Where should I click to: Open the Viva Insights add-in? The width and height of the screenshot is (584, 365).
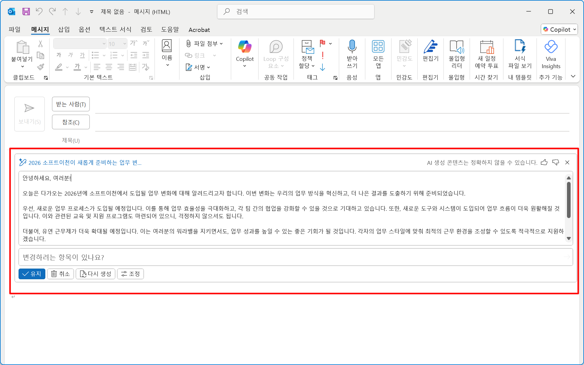pyautogui.click(x=551, y=47)
